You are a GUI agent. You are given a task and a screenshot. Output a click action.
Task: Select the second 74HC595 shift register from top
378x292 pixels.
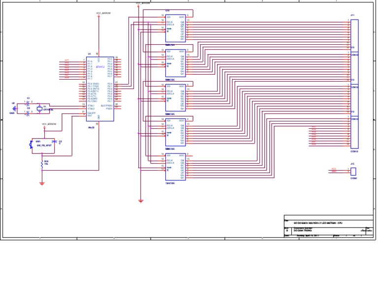click(x=176, y=63)
